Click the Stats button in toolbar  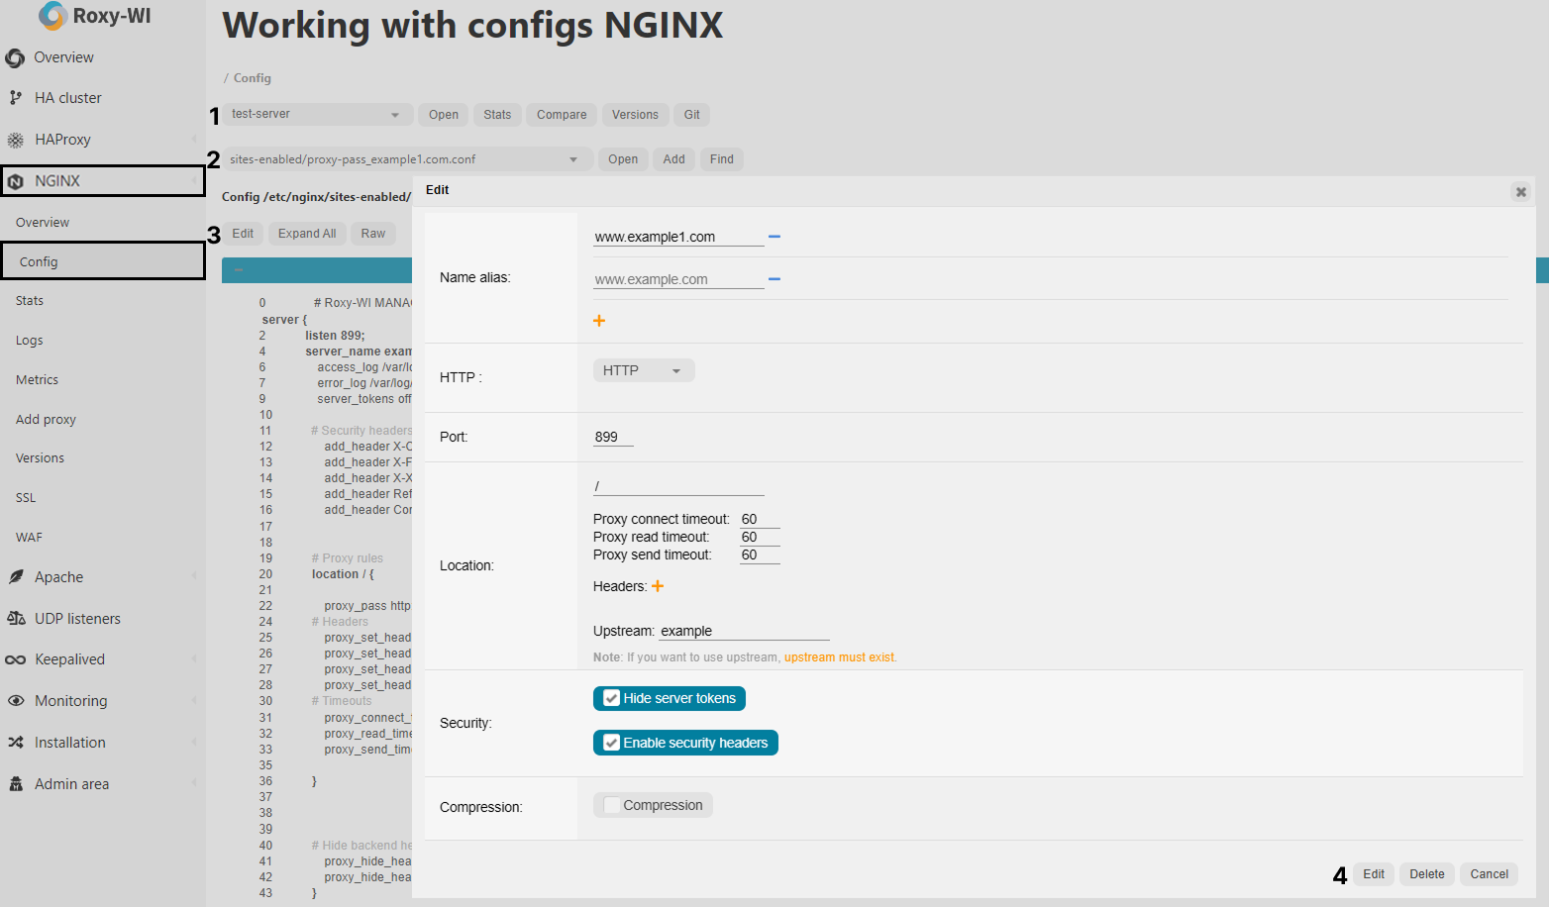[x=497, y=115]
